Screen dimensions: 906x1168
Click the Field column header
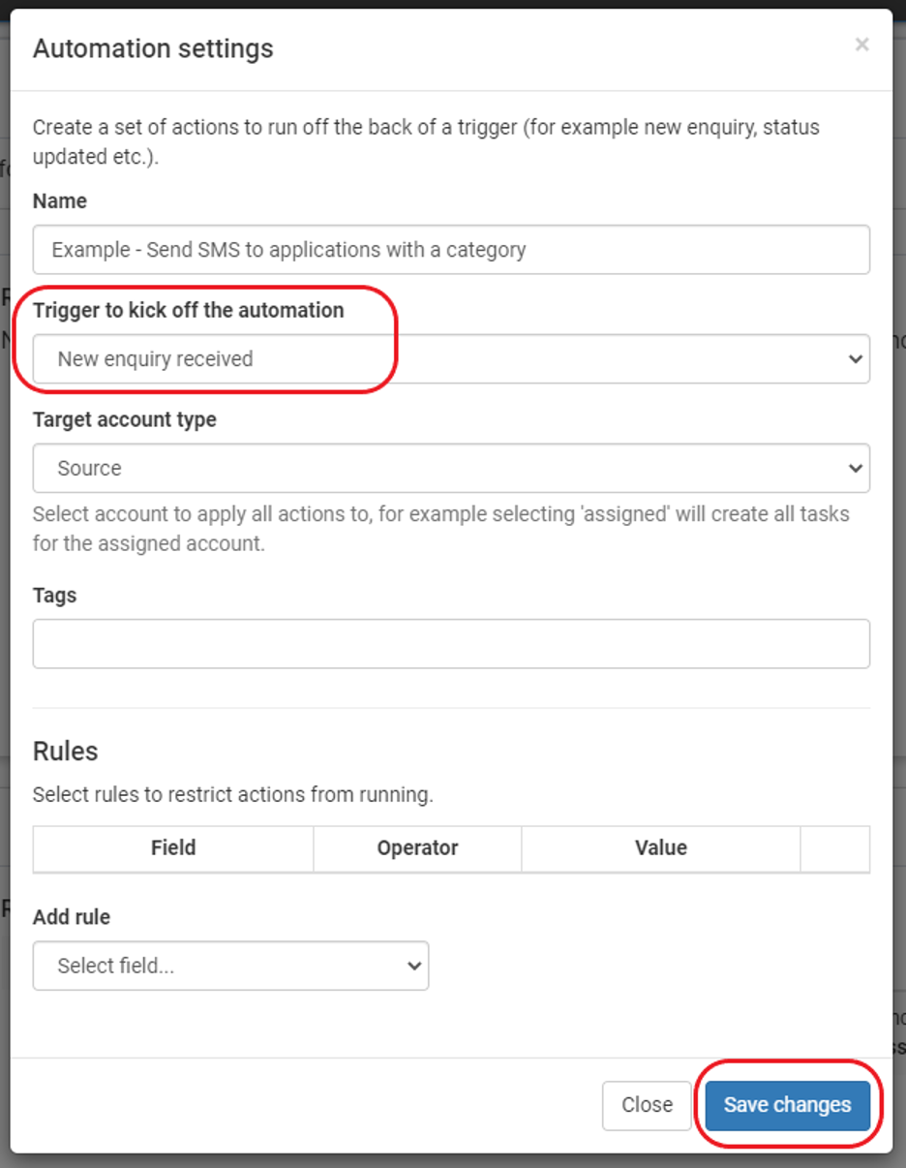173,848
